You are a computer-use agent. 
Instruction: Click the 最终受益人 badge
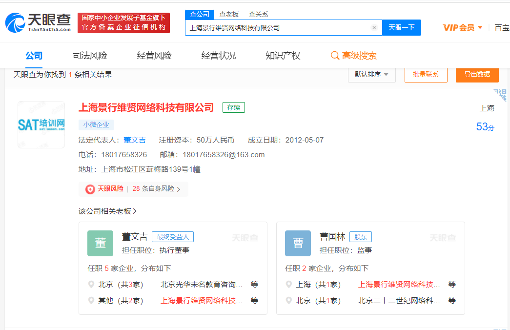click(x=173, y=237)
